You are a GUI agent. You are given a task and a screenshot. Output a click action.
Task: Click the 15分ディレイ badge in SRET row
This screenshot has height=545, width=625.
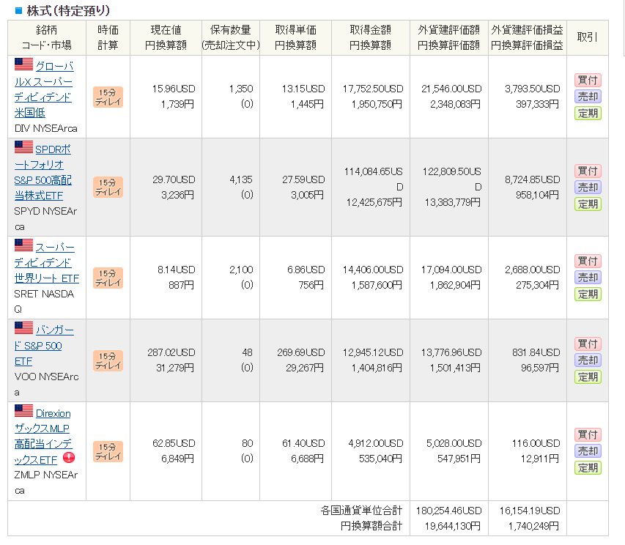point(108,278)
